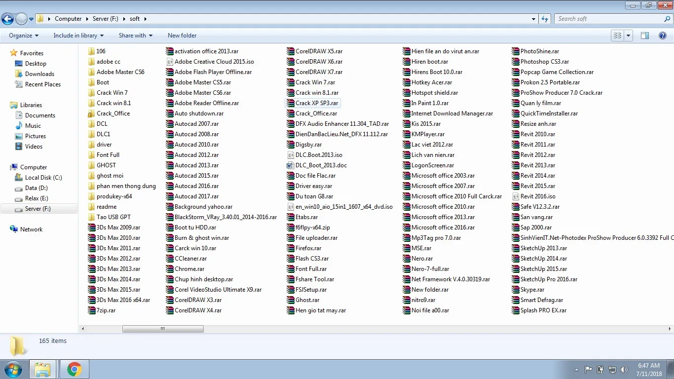
Task: Select f6flpy-x64.zip archive icon
Action: click(x=291, y=227)
